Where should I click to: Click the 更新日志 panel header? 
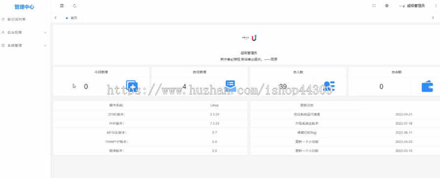tap(307, 105)
